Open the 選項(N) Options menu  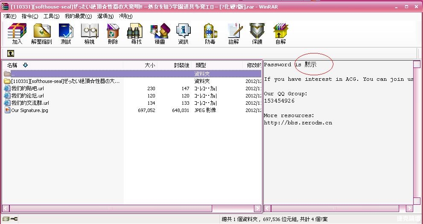click(105, 16)
